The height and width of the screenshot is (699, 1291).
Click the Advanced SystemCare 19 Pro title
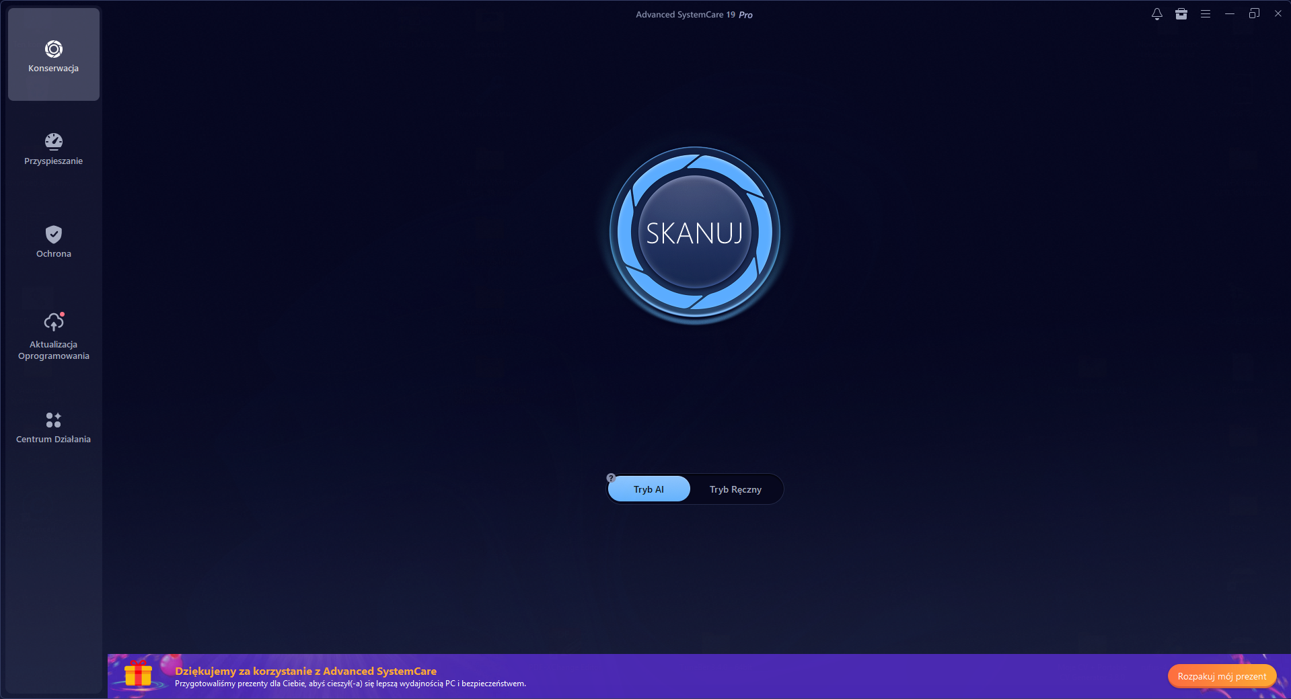coord(694,15)
